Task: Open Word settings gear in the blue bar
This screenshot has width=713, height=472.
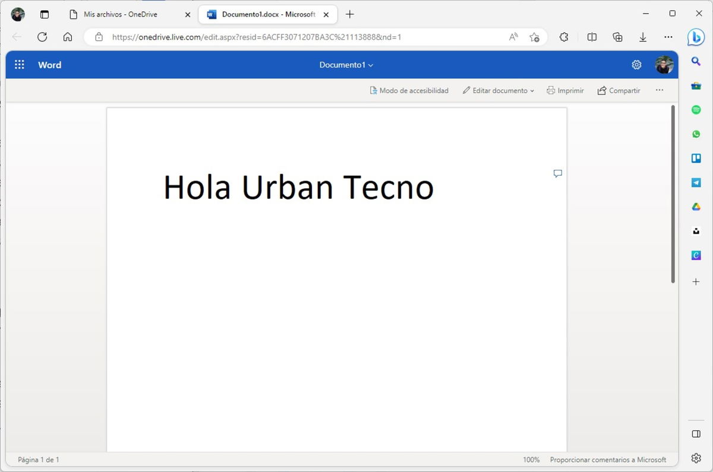Action: [x=636, y=65]
